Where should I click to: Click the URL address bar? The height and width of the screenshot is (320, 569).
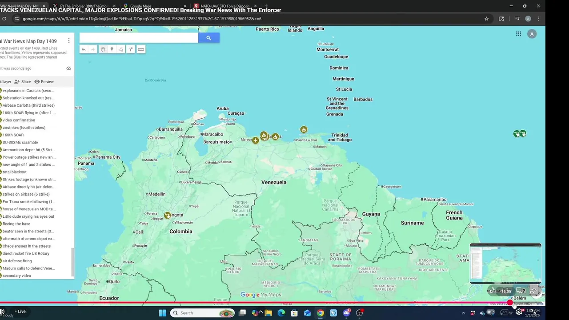tap(249, 19)
